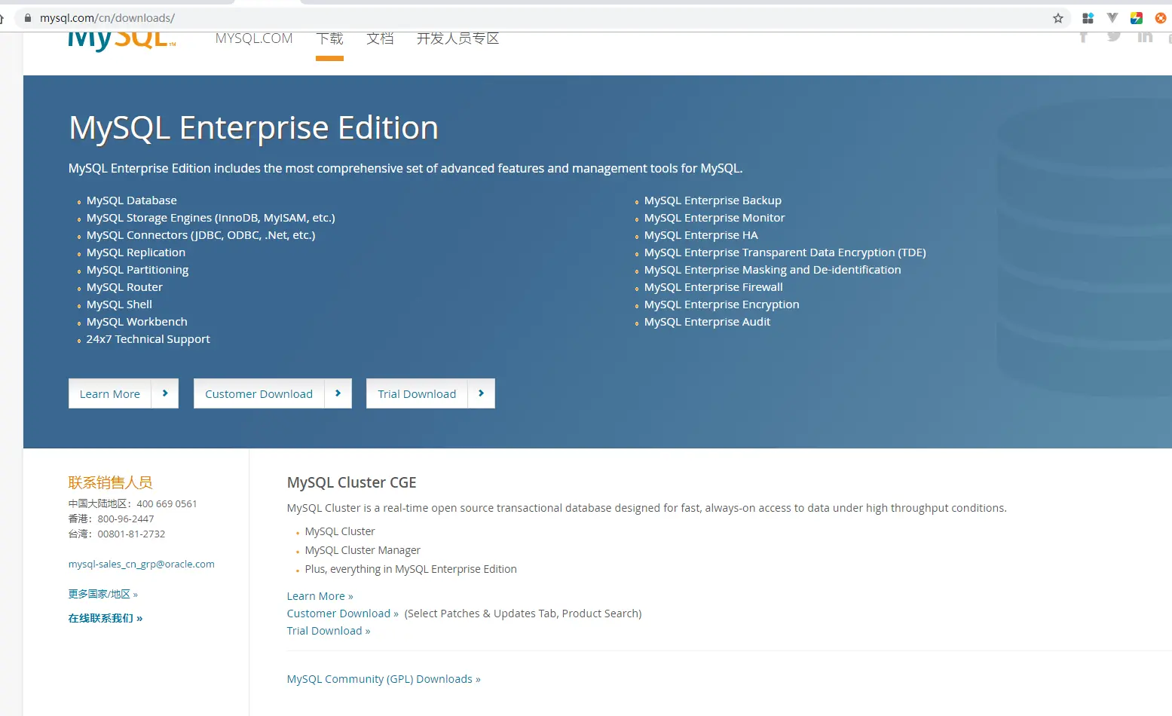This screenshot has height=716, width=1172.
Task: Open MySQL's Twitter page icon
Action: [x=1114, y=36]
